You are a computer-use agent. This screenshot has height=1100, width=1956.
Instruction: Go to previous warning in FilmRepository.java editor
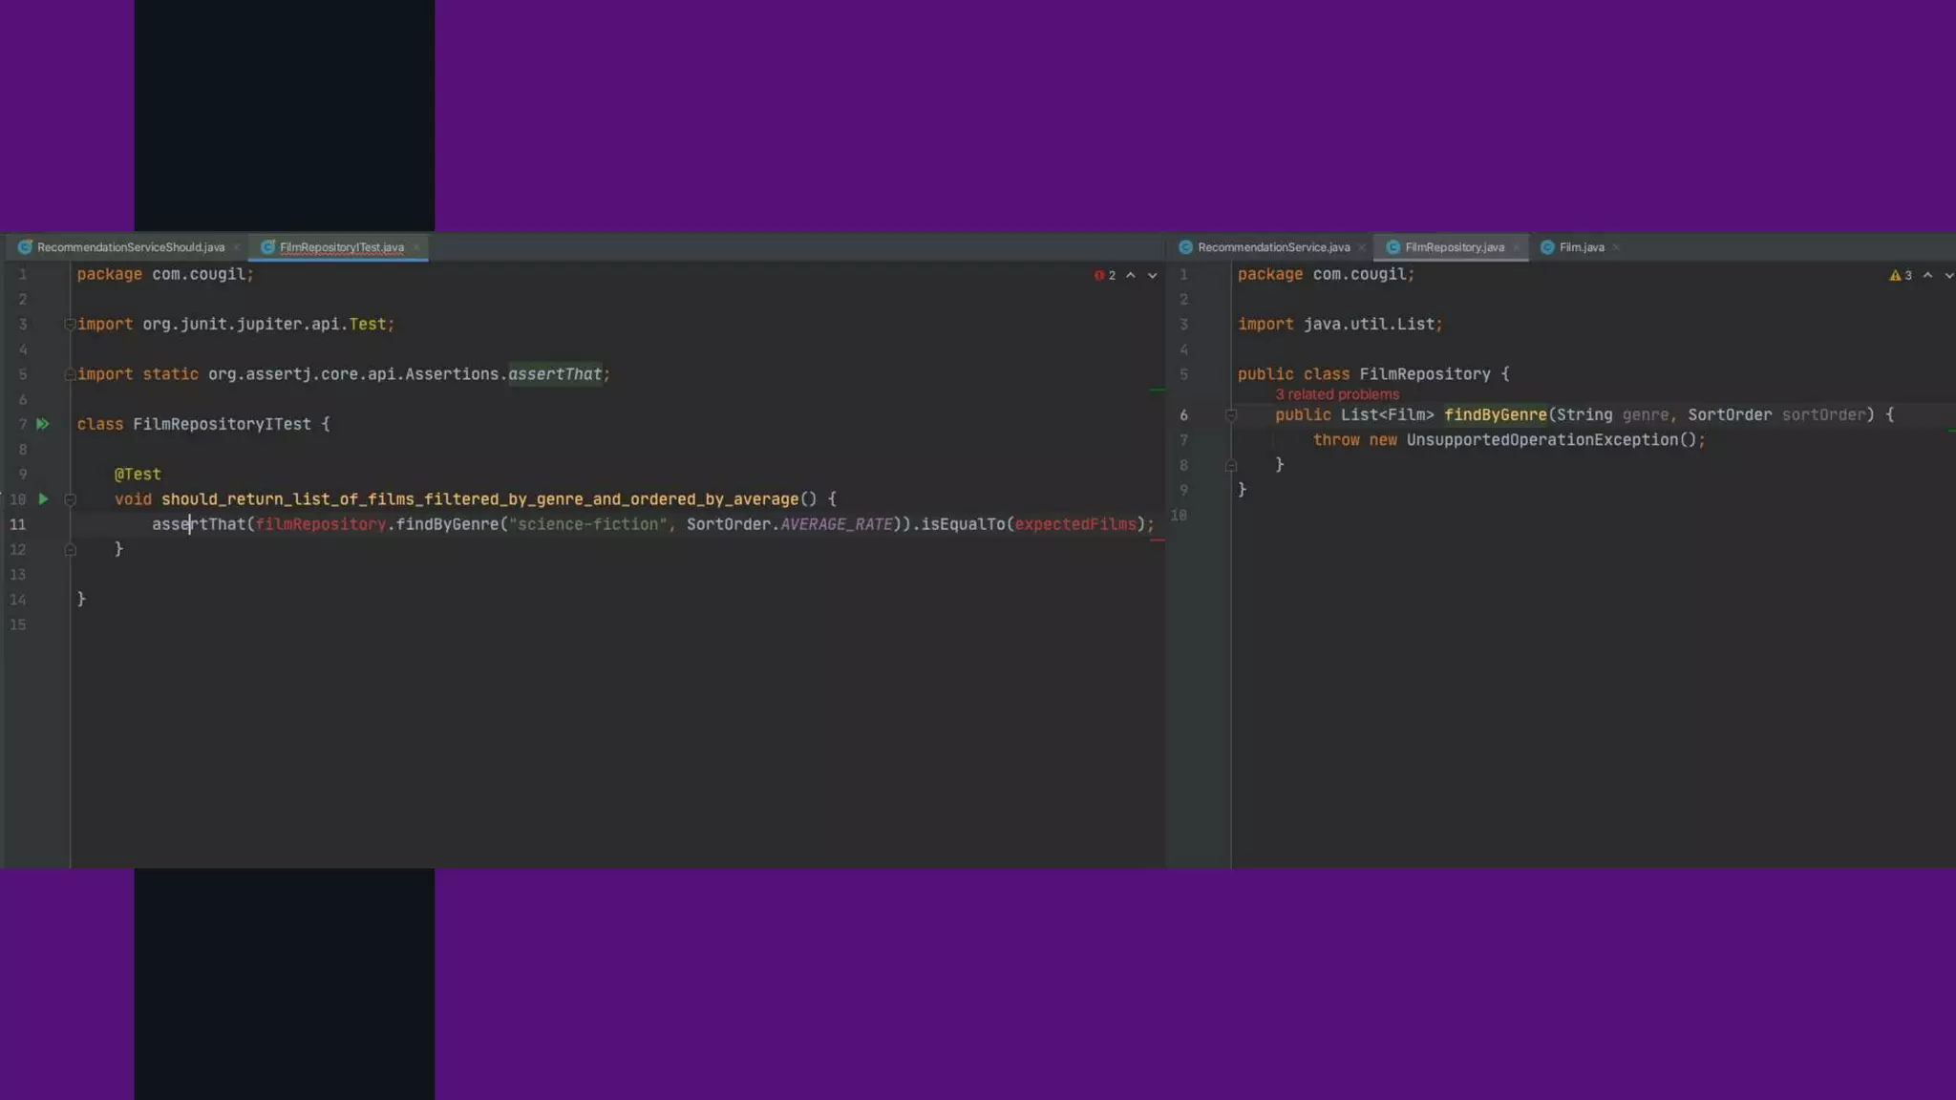(x=1927, y=275)
